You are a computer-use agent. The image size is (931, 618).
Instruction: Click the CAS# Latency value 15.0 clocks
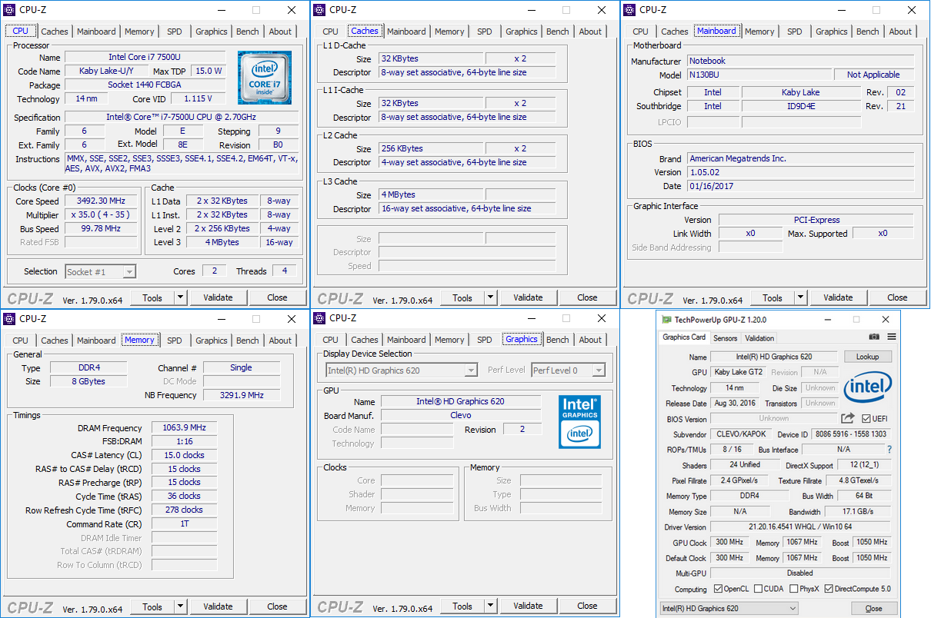[x=184, y=455]
